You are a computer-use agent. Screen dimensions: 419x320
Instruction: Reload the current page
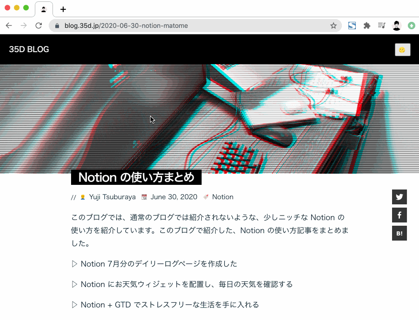pyautogui.click(x=39, y=26)
